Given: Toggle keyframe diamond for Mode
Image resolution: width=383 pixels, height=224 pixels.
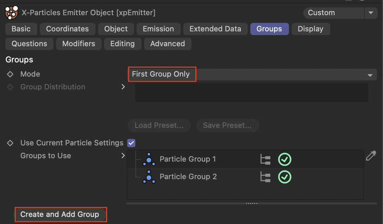Looking at the screenshot, I should (10, 74).
